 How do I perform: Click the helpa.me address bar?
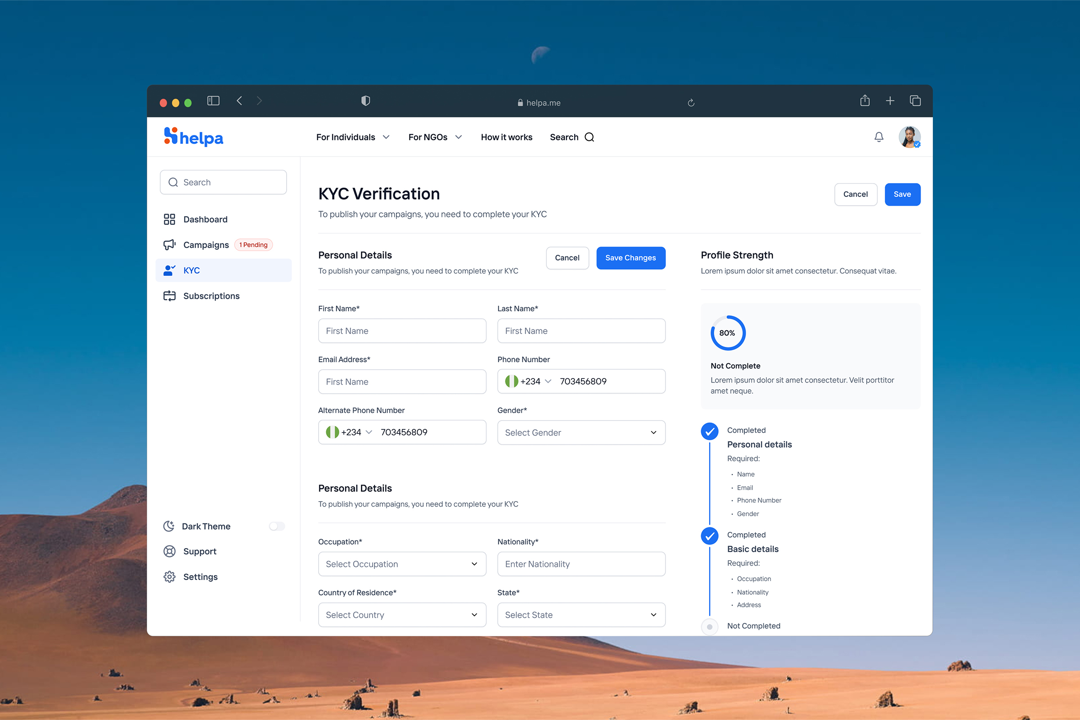coord(539,103)
